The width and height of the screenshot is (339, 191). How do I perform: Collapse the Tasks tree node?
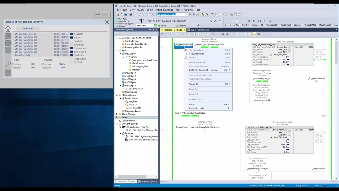[x=117, y=51]
